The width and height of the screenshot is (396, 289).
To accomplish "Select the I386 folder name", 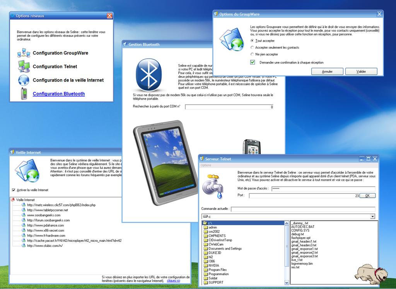I will (x=212, y=261).
